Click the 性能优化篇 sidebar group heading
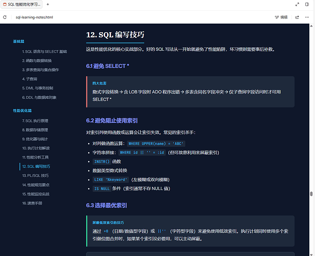Screen dimensions: 315x256 tap(23, 111)
